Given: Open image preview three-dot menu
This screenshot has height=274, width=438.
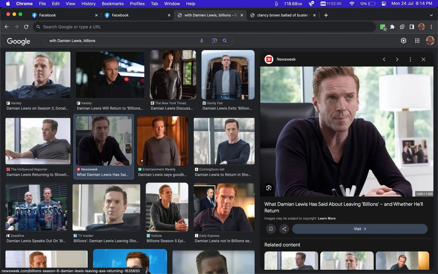Looking at the screenshot, I should (410, 59).
